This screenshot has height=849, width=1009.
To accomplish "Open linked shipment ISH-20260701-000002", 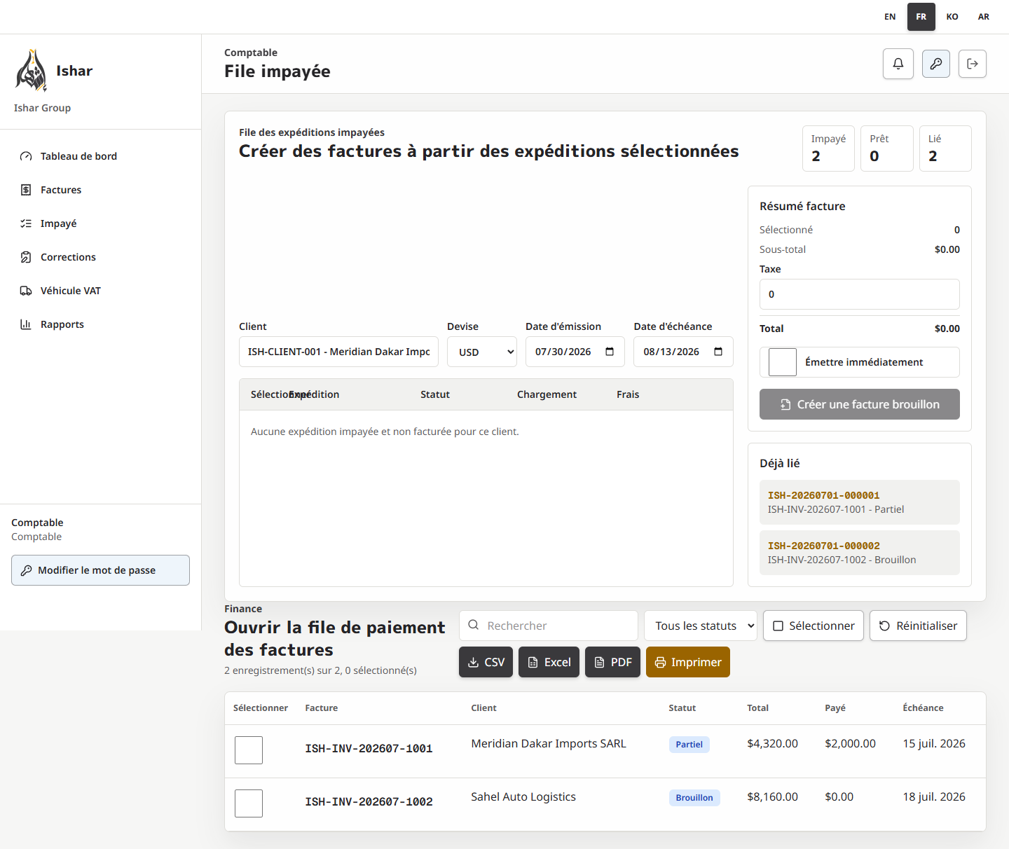I will pyautogui.click(x=860, y=553).
